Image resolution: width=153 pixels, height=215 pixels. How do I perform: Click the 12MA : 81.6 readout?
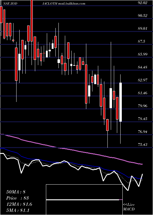pyautogui.click(x=19, y=204)
